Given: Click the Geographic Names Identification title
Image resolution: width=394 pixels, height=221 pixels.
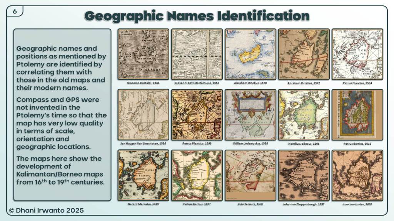Looking at the screenshot, I should [x=197, y=16].
